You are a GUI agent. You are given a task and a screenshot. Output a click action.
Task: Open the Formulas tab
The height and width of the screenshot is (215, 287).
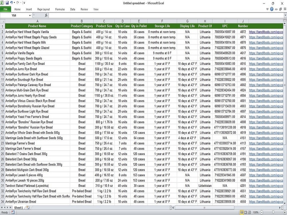60,9
